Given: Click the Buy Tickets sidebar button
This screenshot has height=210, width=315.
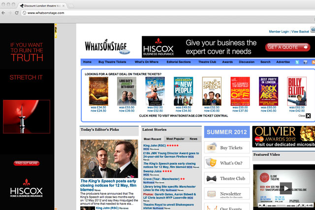Looking at the screenshot, I should click(227, 148).
